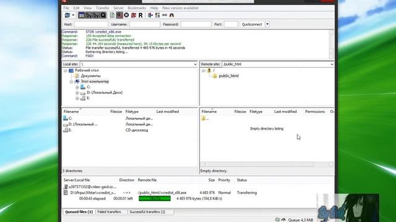Click the Port input field
Screen dimensions: 396x222
click(231, 25)
